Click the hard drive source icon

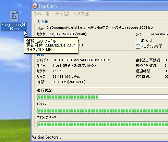tap(41, 28)
